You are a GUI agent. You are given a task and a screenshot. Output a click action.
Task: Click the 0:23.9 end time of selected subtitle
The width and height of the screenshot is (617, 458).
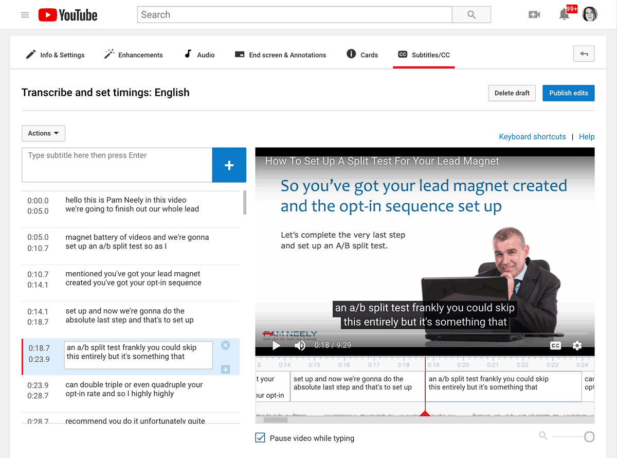(x=39, y=359)
